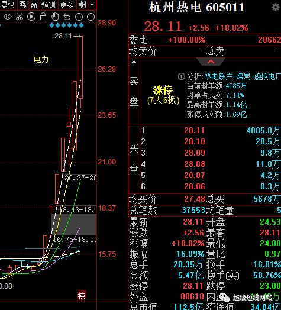Open the 叠 overlay menu item
The height and width of the screenshot is (310, 281).
[23, 5]
